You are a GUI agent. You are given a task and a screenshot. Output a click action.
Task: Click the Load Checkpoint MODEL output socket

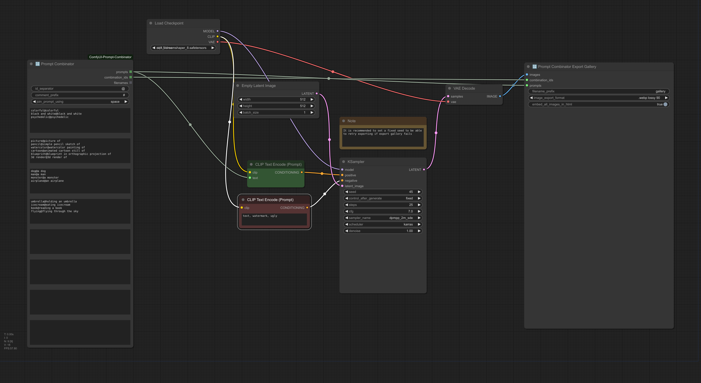pyautogui.click(x=218, y=31)
